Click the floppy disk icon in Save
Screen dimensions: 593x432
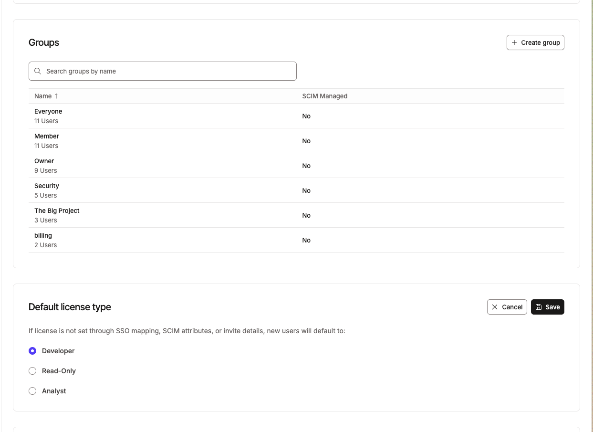[x=539, y=307]
